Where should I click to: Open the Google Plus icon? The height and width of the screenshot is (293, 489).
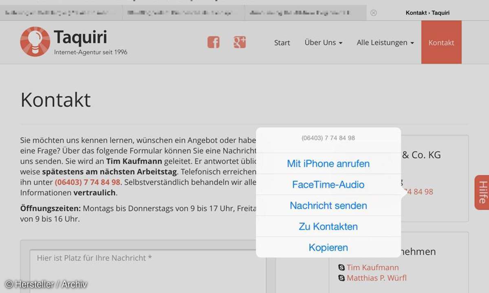coord(240,42)
